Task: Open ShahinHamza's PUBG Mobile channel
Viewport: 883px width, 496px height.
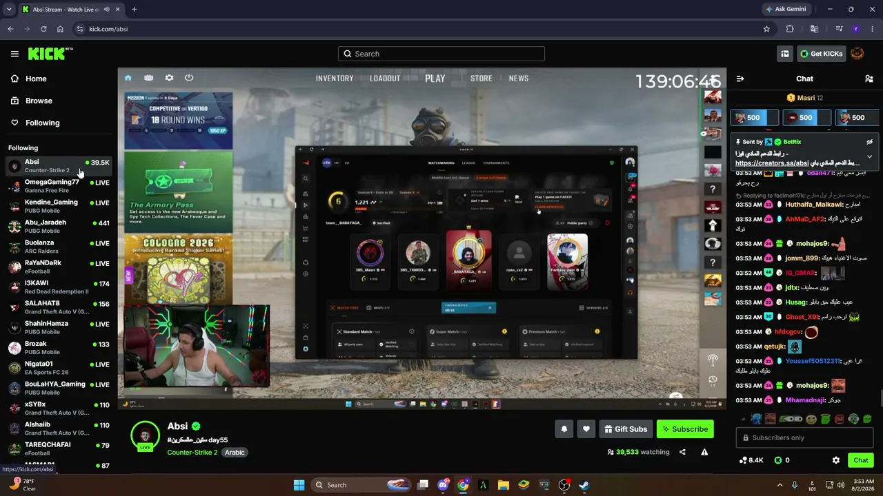Action: point(59,327)
